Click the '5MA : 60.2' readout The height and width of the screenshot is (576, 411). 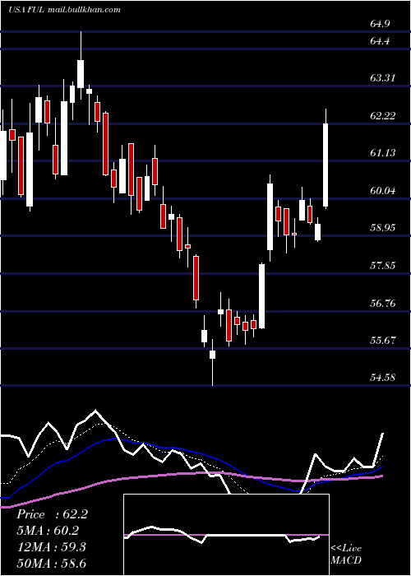tap(48, 531)
